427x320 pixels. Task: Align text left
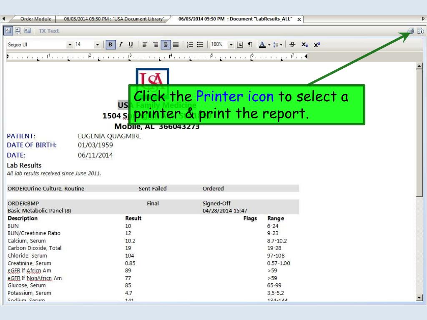145,44
